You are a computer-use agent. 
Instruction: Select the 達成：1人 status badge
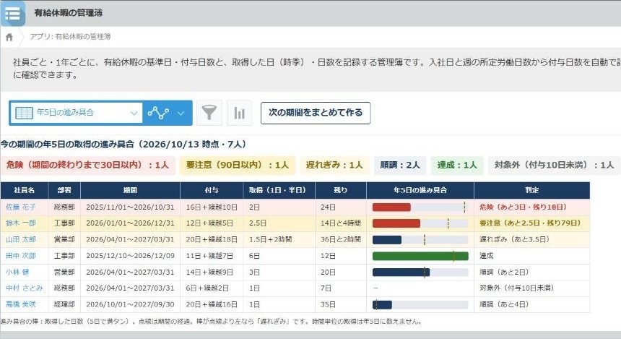tap(457, 166)
